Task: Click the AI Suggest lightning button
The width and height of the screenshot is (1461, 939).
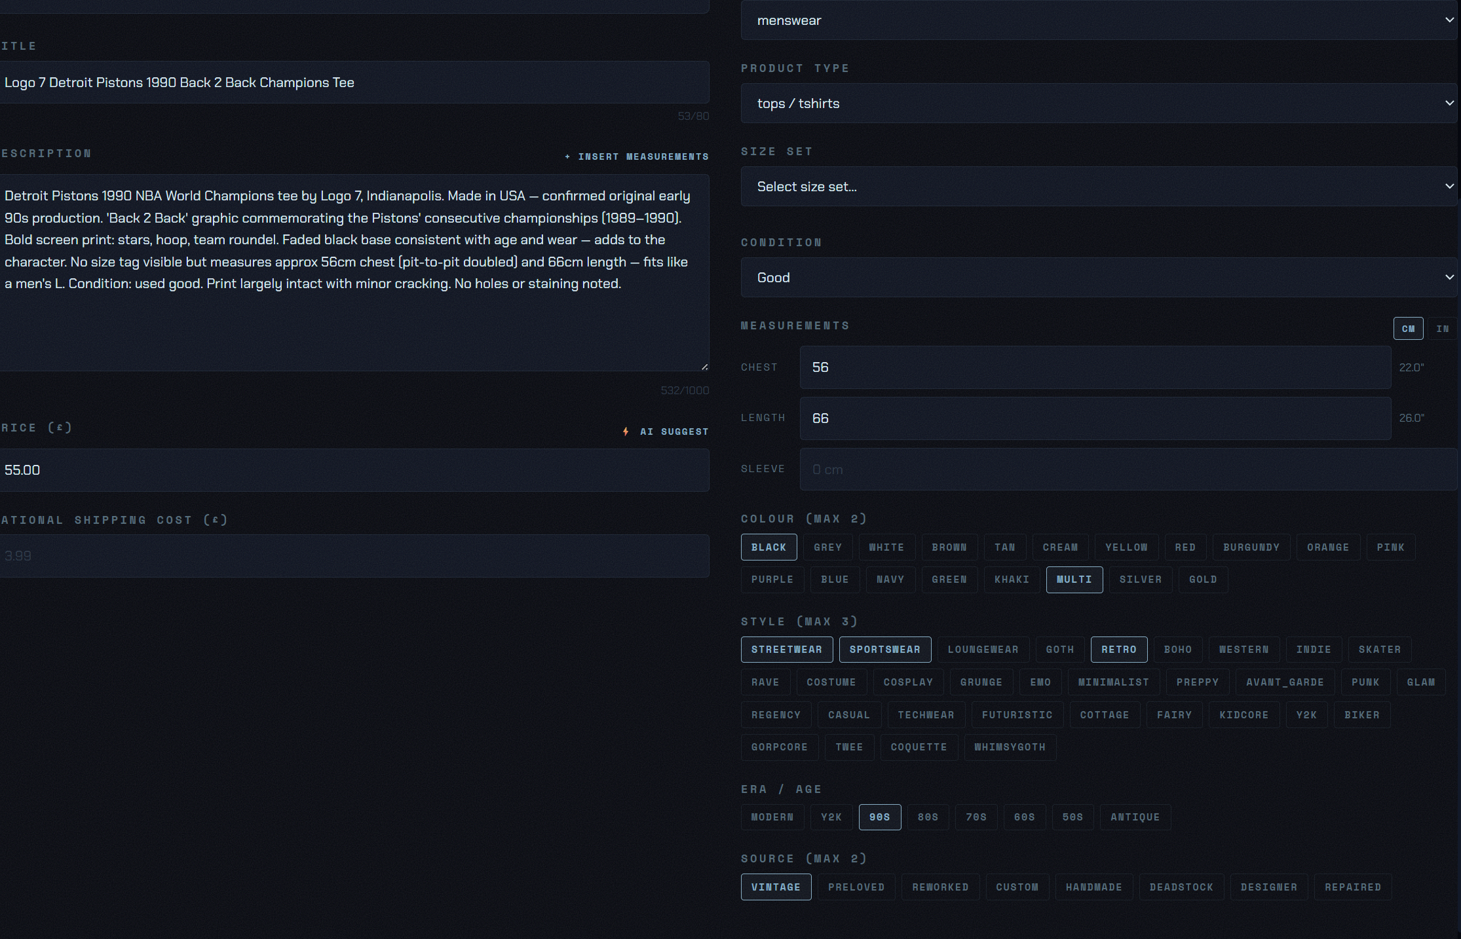Action: [664, 431]
